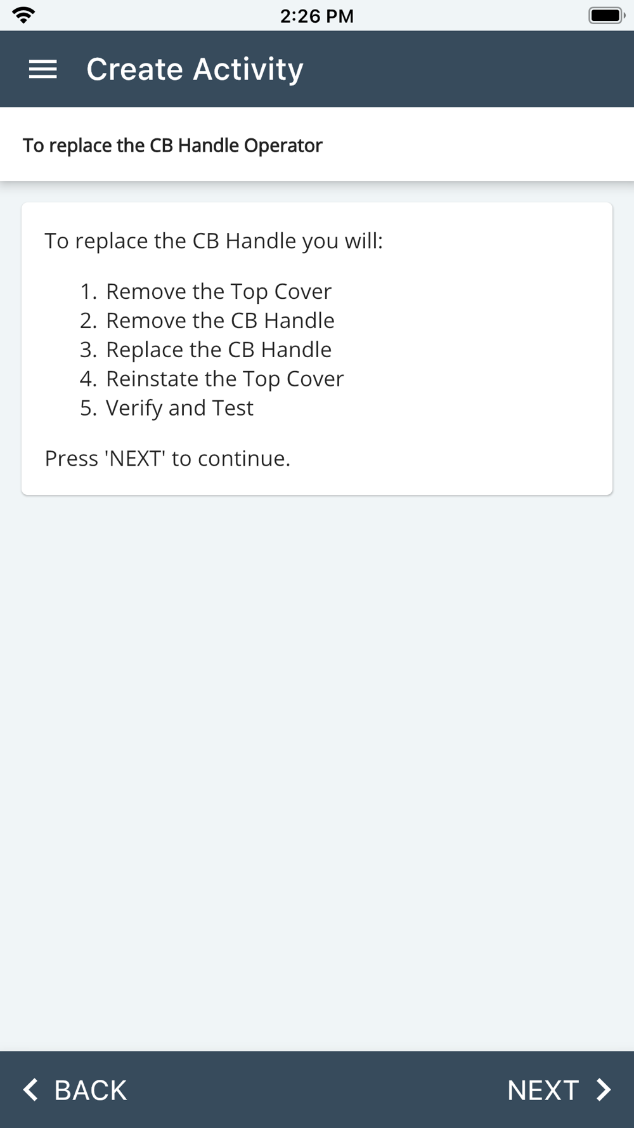
Task: Tap step 3 Replace the CB Handle
Action: 205,350
